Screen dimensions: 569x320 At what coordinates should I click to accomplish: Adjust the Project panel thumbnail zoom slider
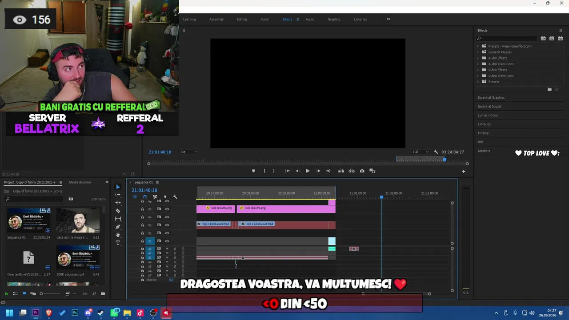41,294
